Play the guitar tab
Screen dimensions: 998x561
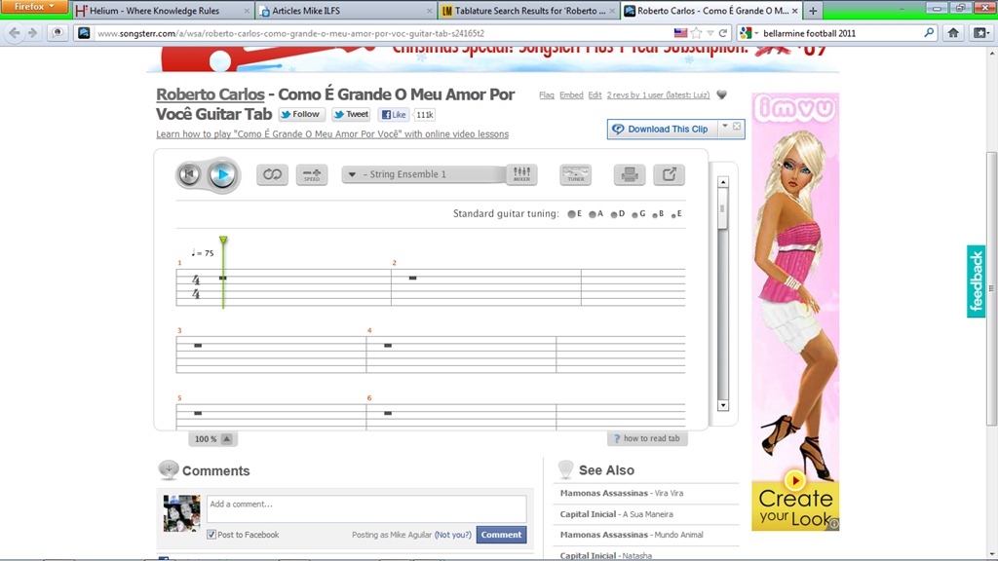(223, 174)
